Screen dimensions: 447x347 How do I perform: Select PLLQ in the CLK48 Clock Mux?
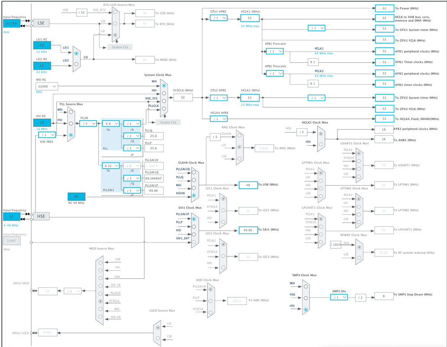click(194, 180)
